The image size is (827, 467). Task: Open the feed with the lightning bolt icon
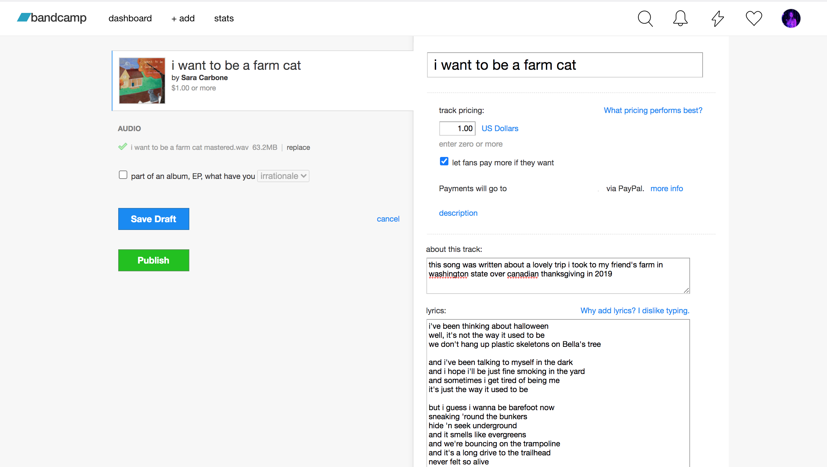[717, 18]
